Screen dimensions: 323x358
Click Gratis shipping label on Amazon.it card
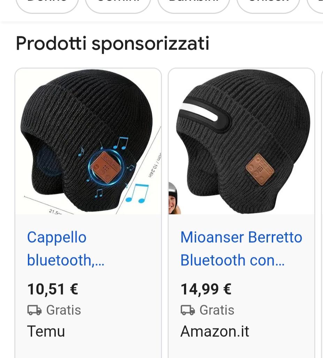[x=217, y=310]
